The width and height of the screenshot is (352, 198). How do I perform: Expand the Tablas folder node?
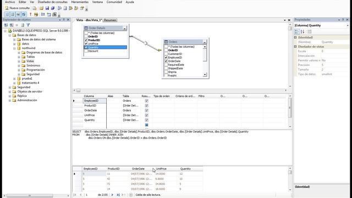point(19,57)
